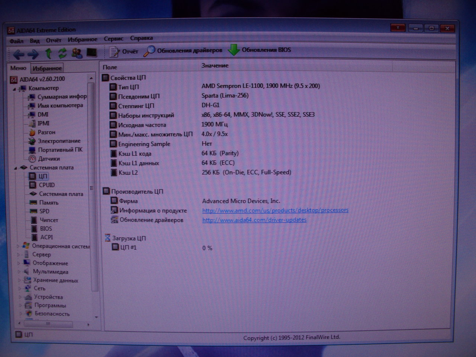Screen dimensions: 476x357
Task: Open Память memory tree item
Action: pyautogui.click(x=44, y=203)
